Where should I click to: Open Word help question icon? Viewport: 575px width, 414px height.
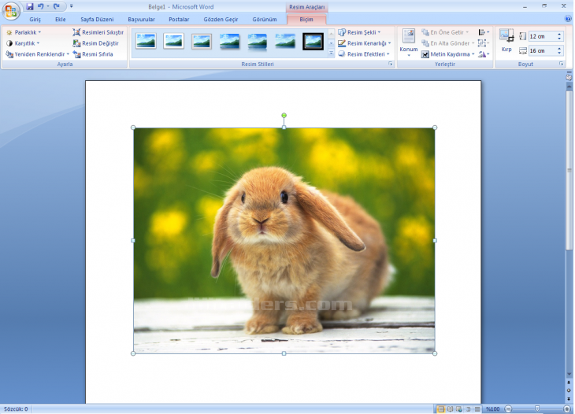(x=568, y=19)
